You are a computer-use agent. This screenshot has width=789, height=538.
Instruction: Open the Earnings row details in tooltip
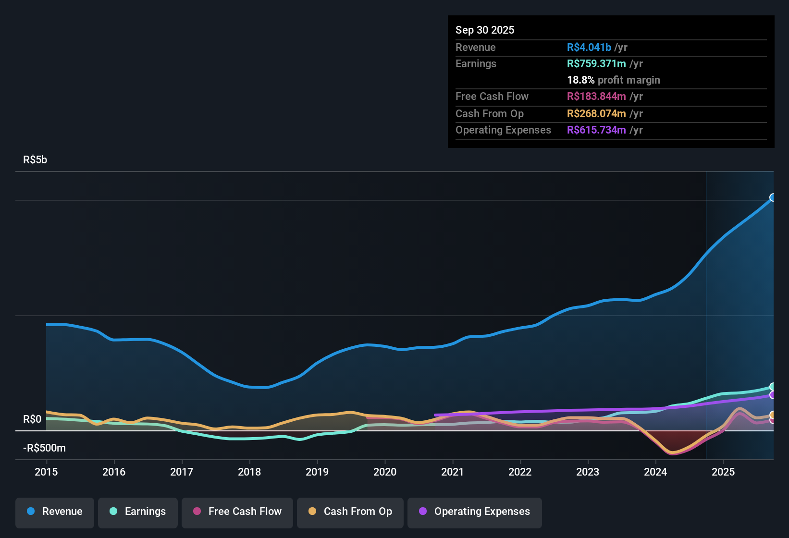(476, 63)
